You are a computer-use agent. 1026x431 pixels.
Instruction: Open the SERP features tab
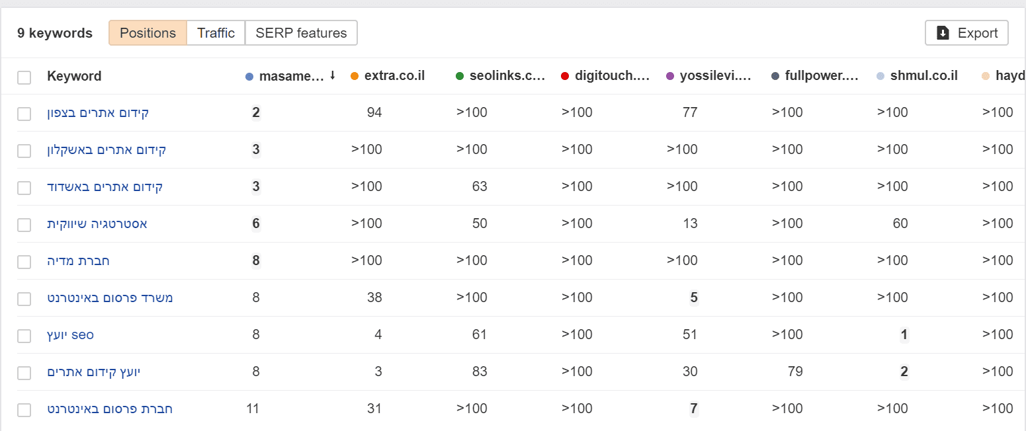pyautogui.click(x=301, y=33)
